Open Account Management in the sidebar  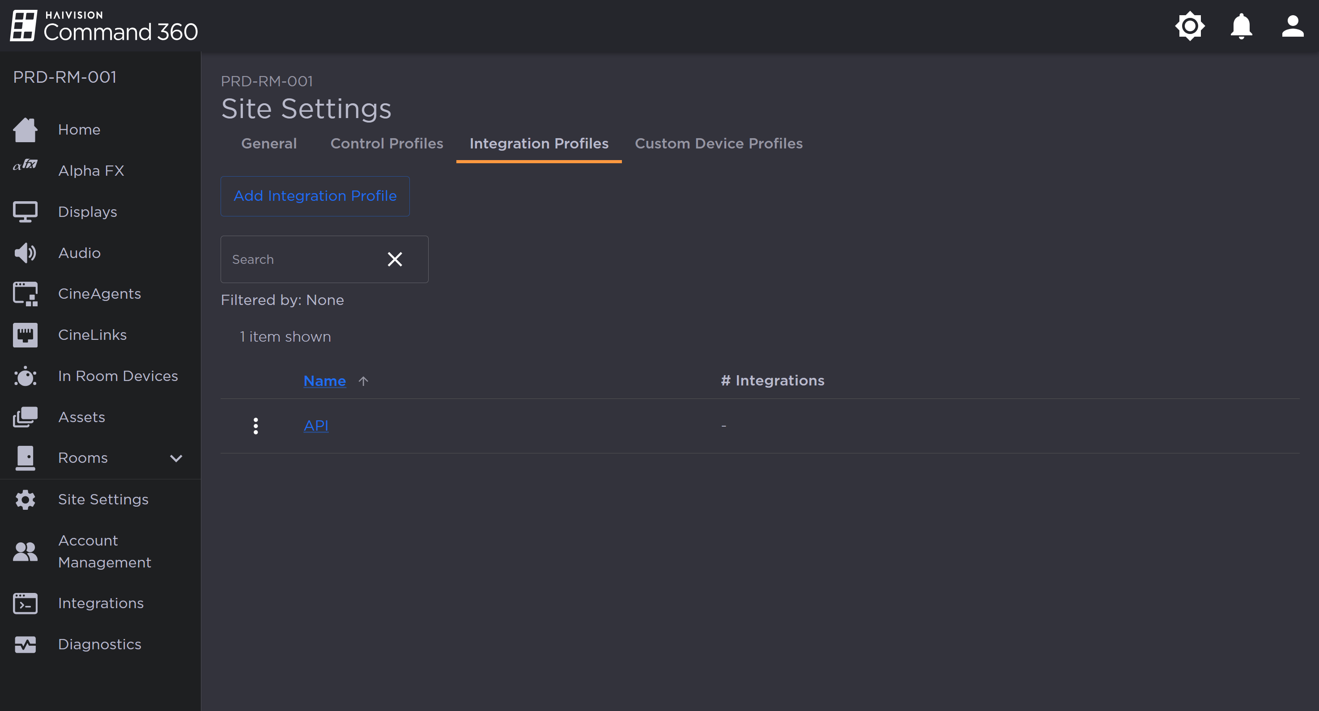104,551
